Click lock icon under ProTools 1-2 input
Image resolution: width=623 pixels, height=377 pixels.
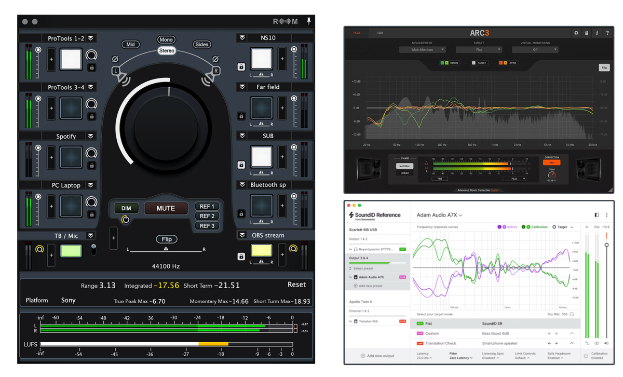[x=92, y=68]
